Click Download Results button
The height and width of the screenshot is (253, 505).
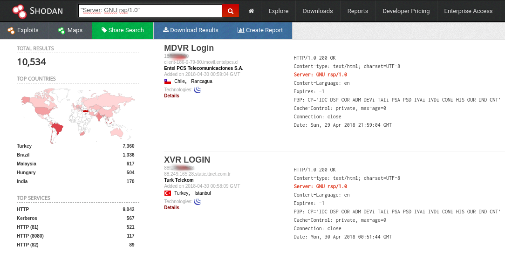click(191, 30)
